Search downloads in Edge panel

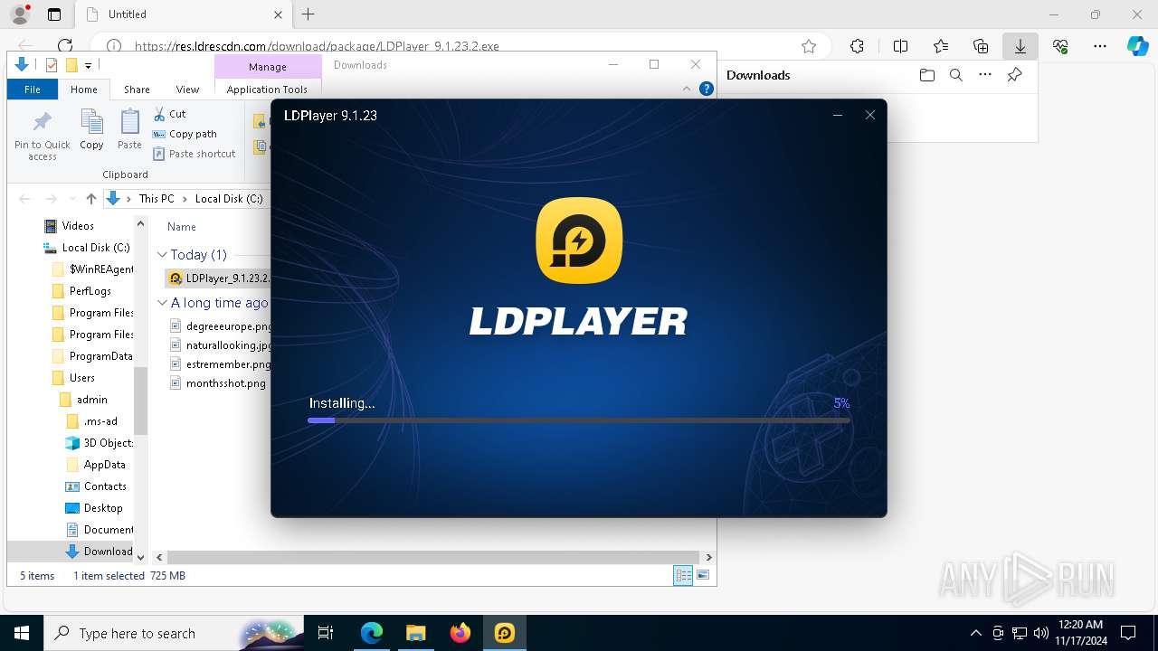point(955,75)
